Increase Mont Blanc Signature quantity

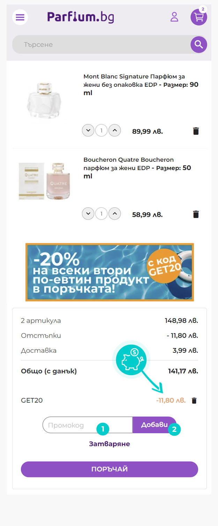(115, 131)
